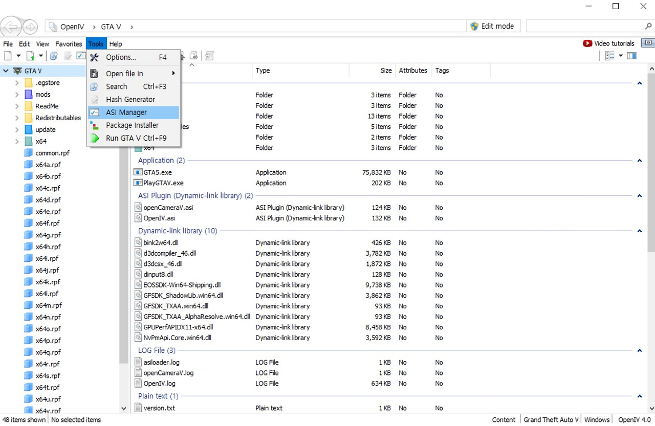Select the openCameraV.asi file icon
655x426 pixels.
[138, 207]
